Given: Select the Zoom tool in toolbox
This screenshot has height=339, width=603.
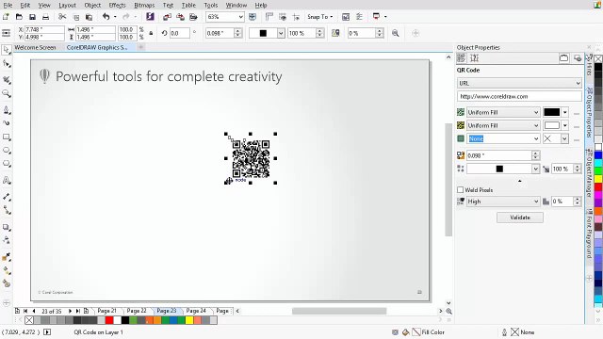Looking at the screenshot, I should click(7, 93).
